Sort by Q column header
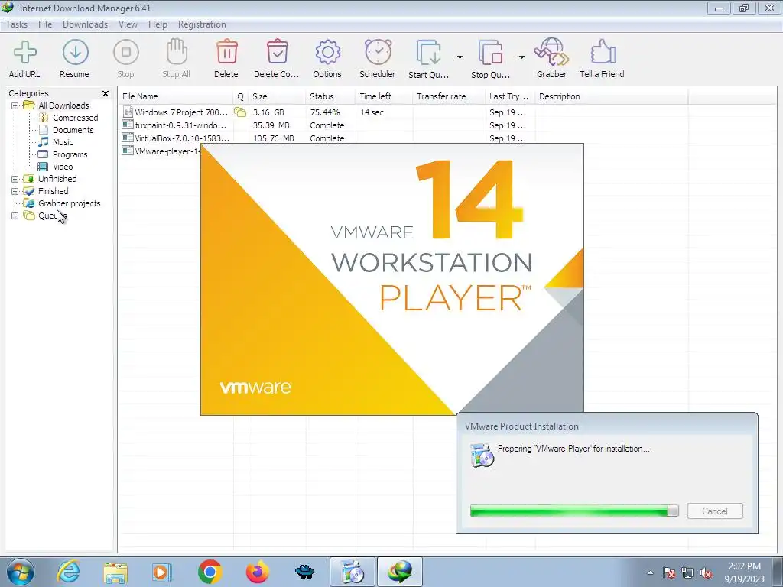Image resolution: width=783 pixels, height=587 pixels. click(x=241, y=96)
